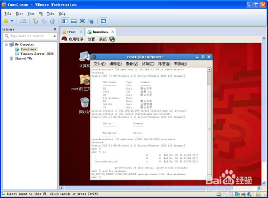Open the 系统 system menu

click(103, 39)
